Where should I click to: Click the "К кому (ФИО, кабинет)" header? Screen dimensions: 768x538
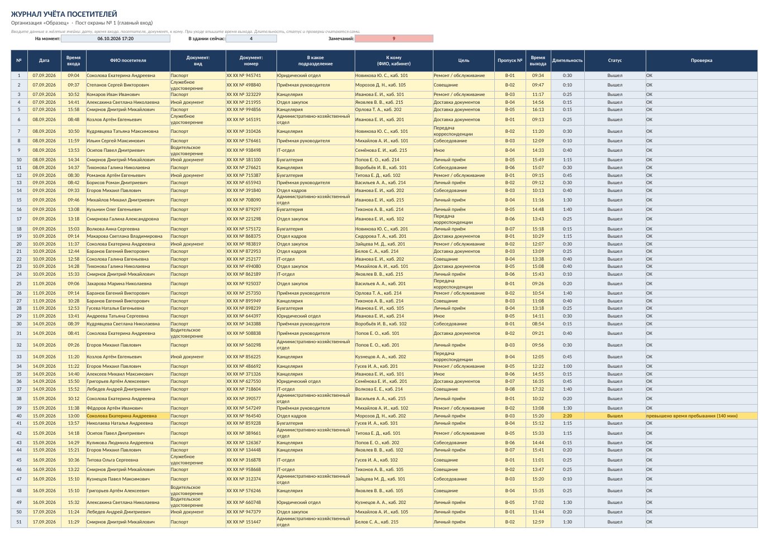tap(394, 60)
